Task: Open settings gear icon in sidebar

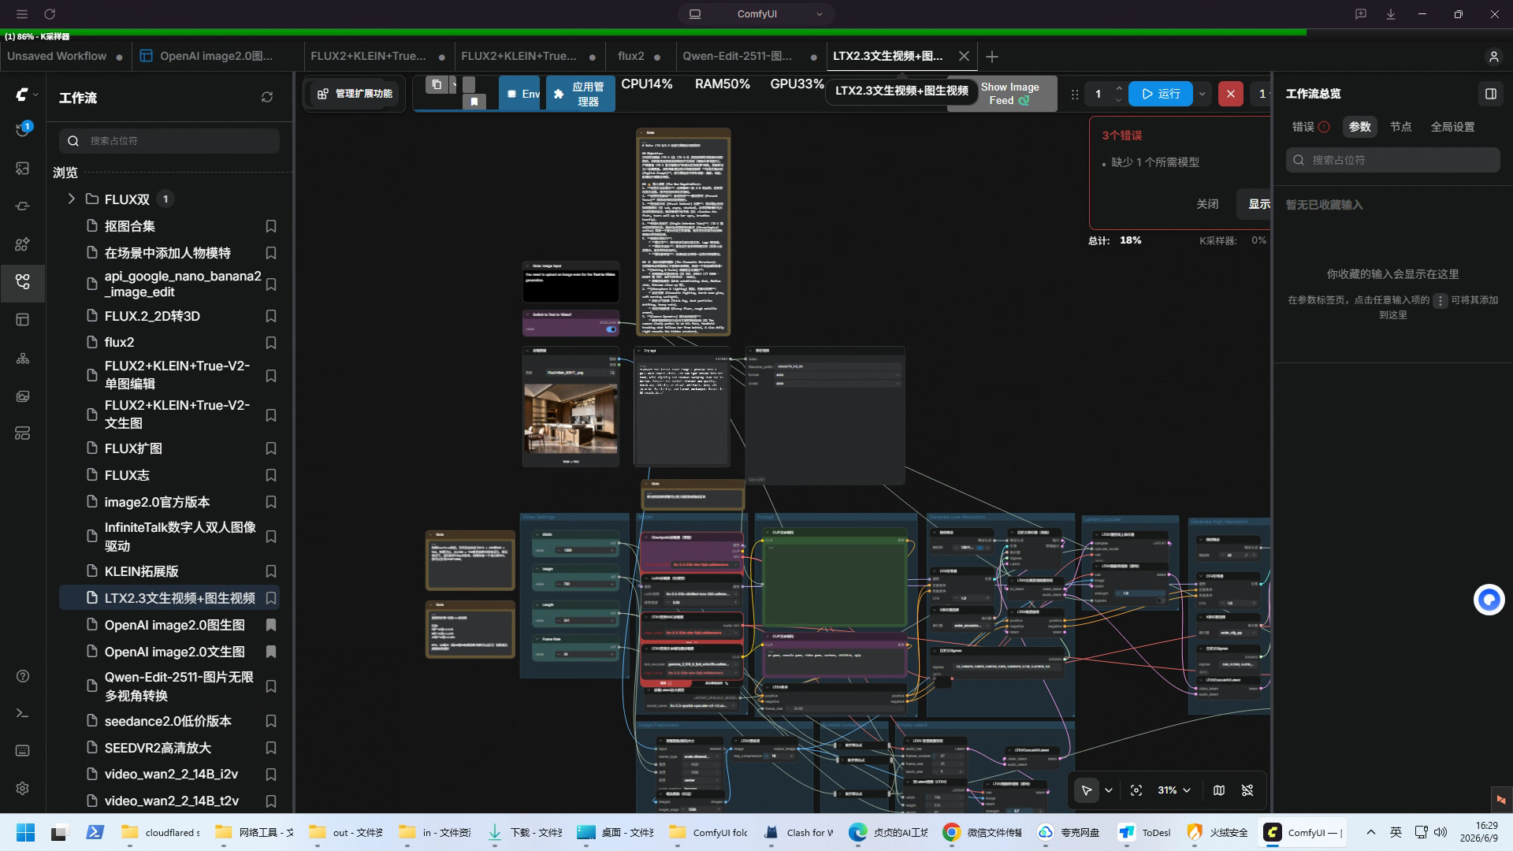Action: tap(23, 788)
